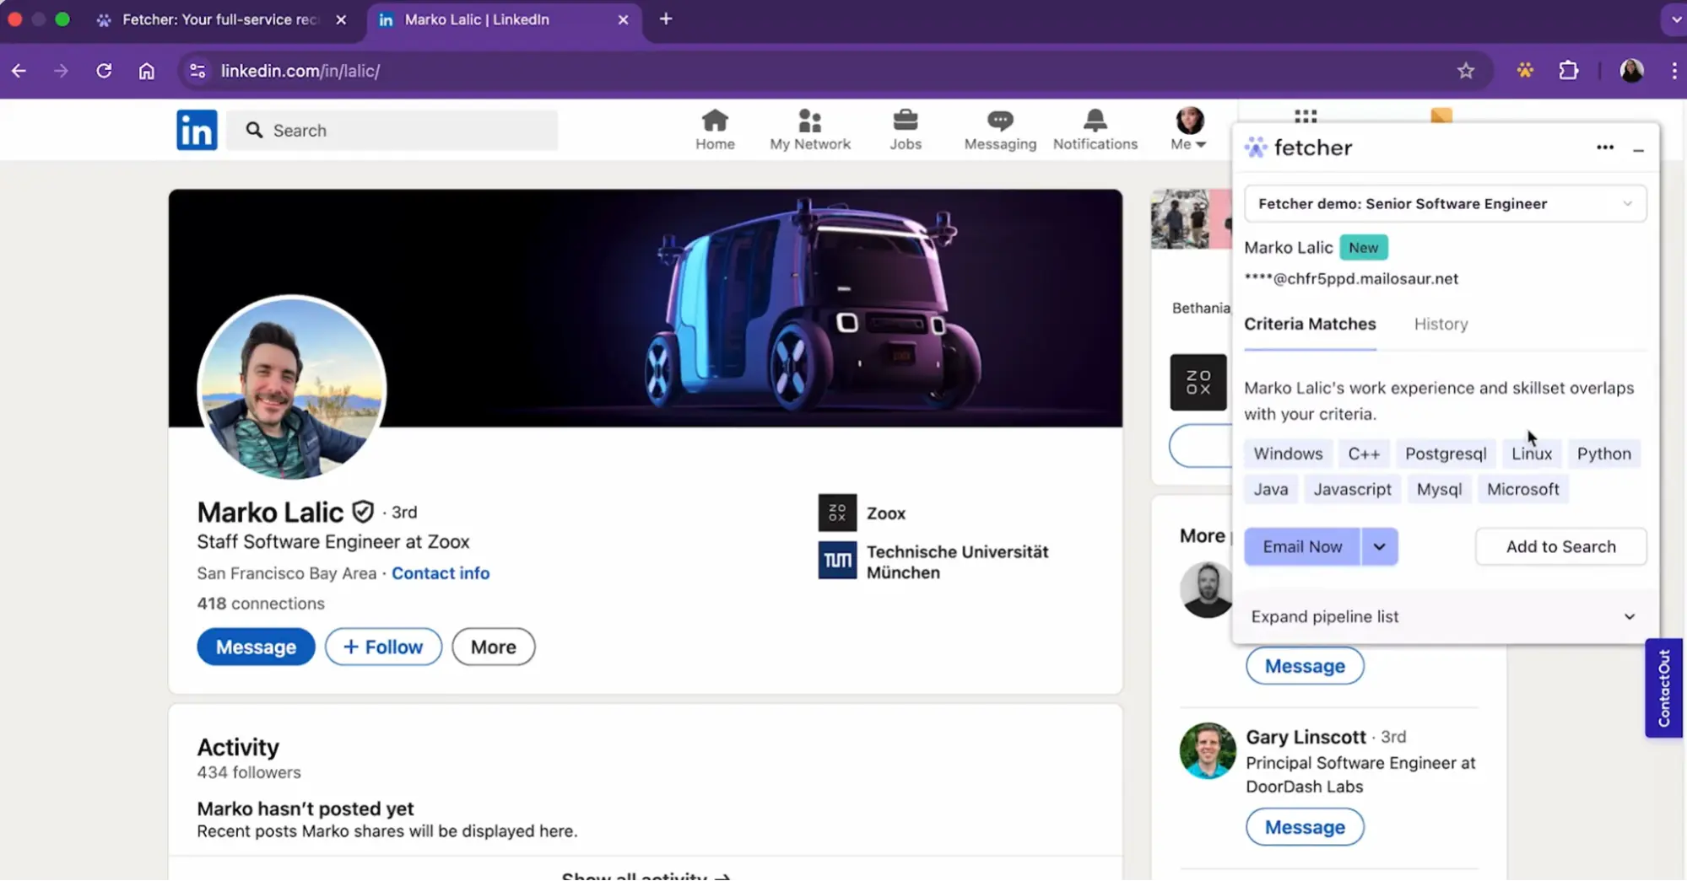This screenshot has width=1687, height=881.
Task: Open the tab search dropdown arrow
Action: point(1673,19)
